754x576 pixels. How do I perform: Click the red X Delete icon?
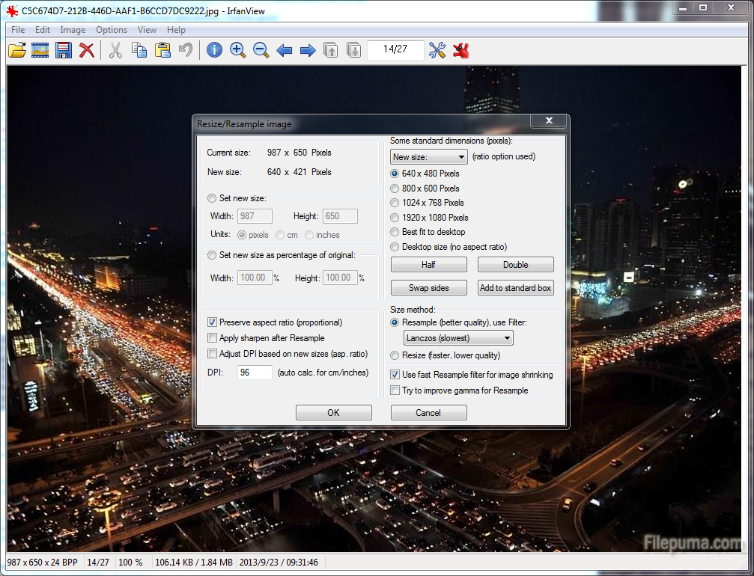(87, 50)
